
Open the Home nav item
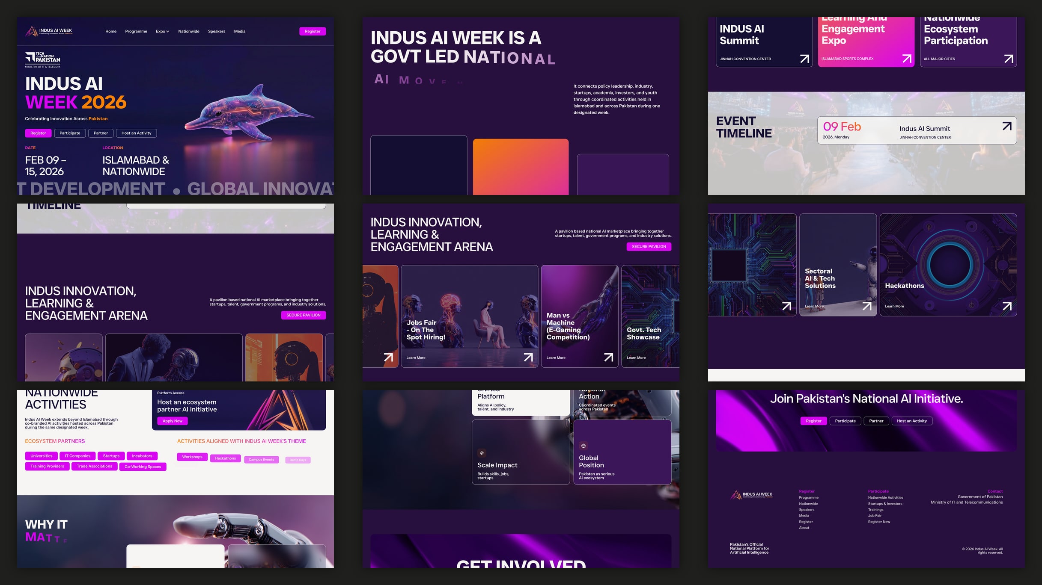(111, 31)
